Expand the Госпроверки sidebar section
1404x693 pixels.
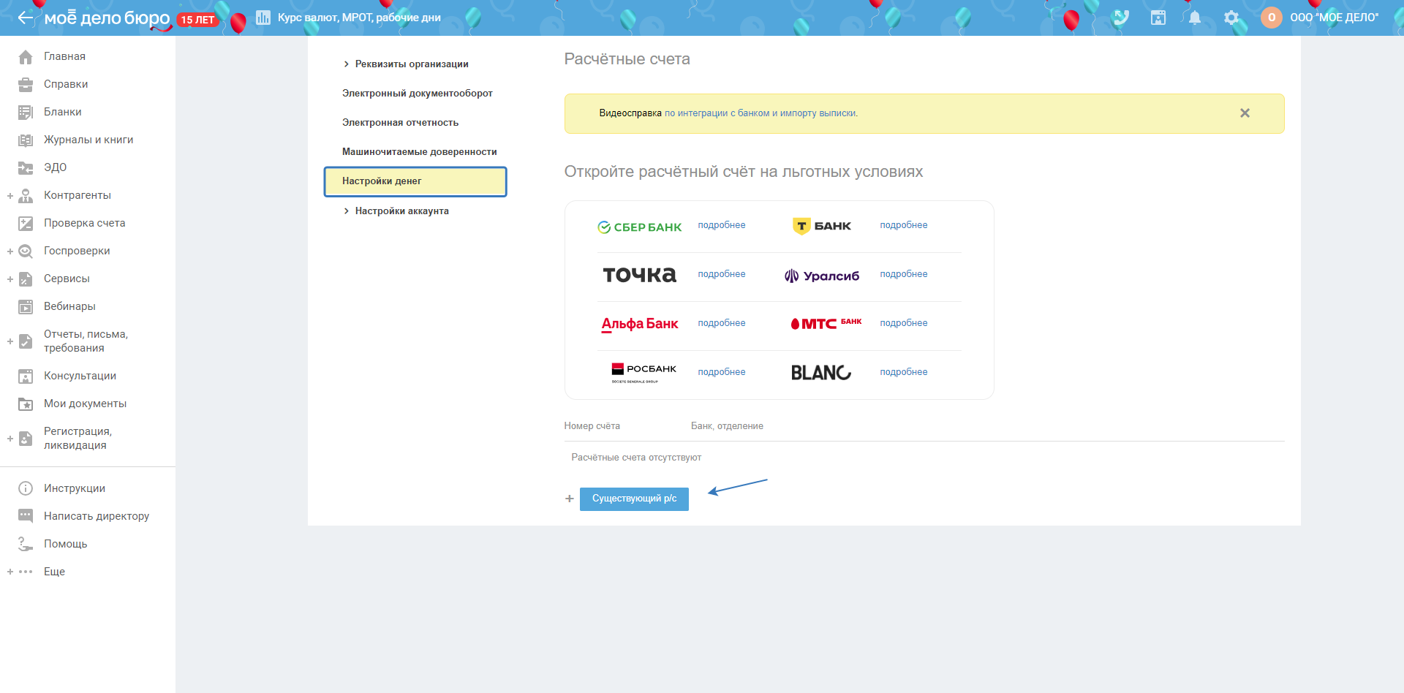[x=10, y=251]
